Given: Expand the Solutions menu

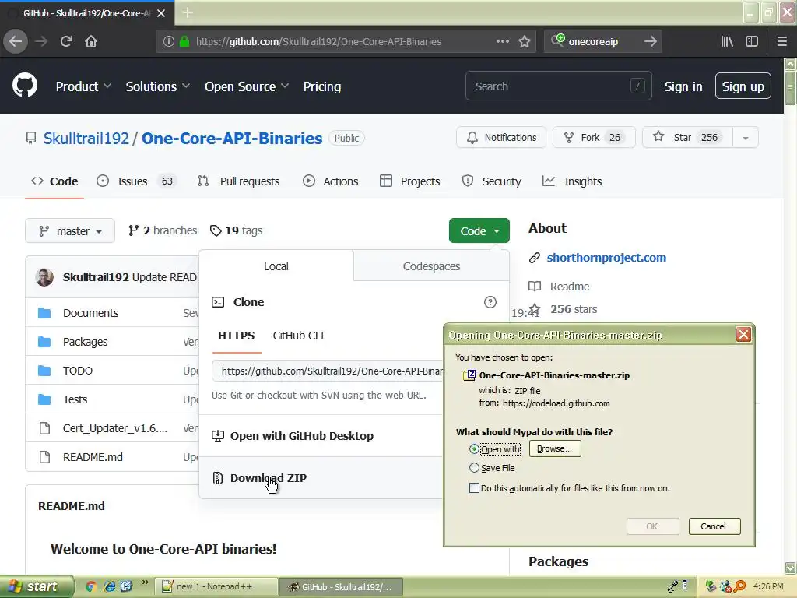Looking at the screenshot, I should pos(157,86).
